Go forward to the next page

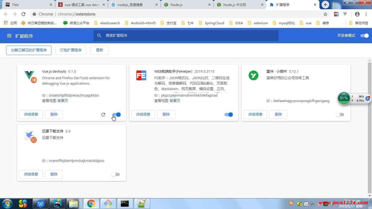(15, 14)
